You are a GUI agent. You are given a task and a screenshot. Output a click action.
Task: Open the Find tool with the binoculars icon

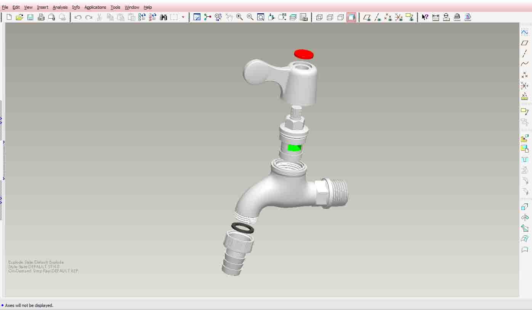click(x=163, y=17)
